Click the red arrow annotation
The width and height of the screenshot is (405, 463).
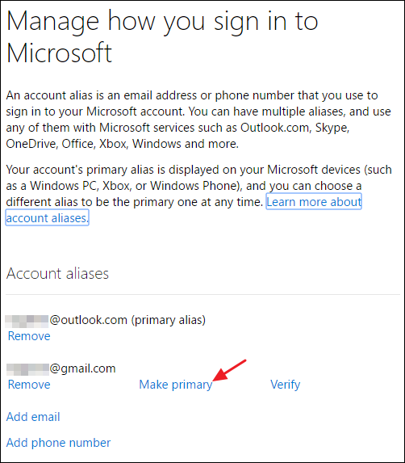click(229, 370)
